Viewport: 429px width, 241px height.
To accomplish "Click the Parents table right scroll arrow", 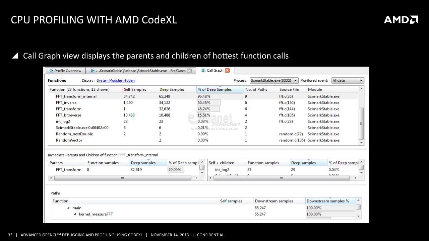I will (x=196, y=178).
